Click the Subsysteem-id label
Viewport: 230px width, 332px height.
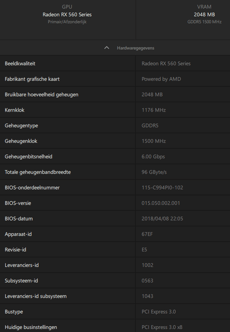[x=22, y=281]
